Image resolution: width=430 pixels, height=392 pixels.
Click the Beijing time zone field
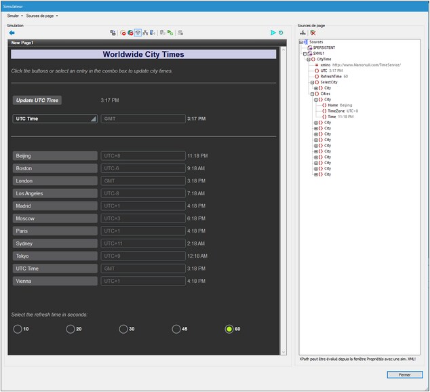(142, 156)
